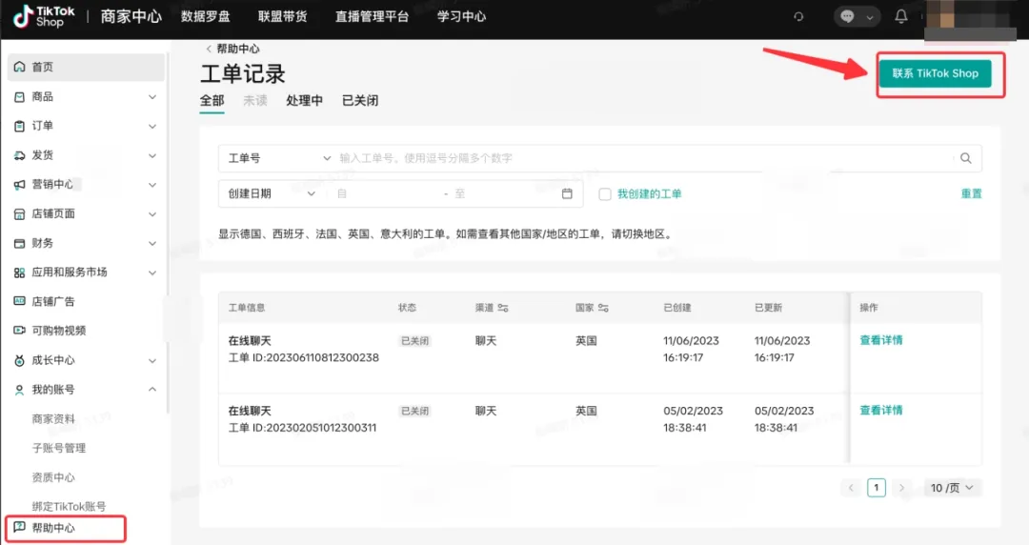Screen dimensions: 1029x545
Task: Click the TikTok Shop logo
Action: click(38, 17)
